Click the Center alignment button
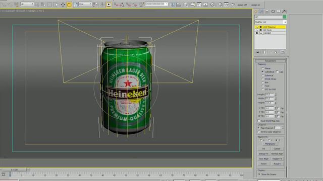Screen dimensions: 323x181 coord(277,149)
